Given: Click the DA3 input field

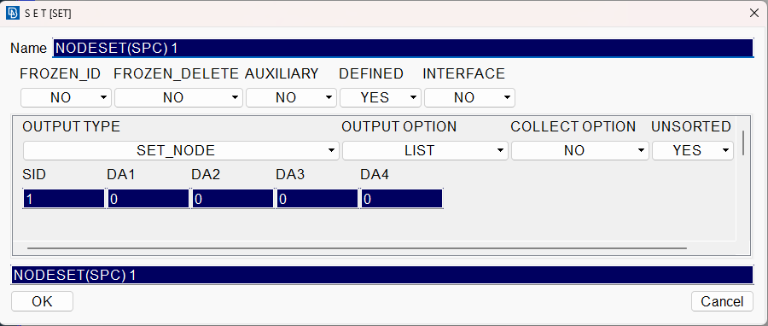Looking at the screenshot, I should [317, 199].
